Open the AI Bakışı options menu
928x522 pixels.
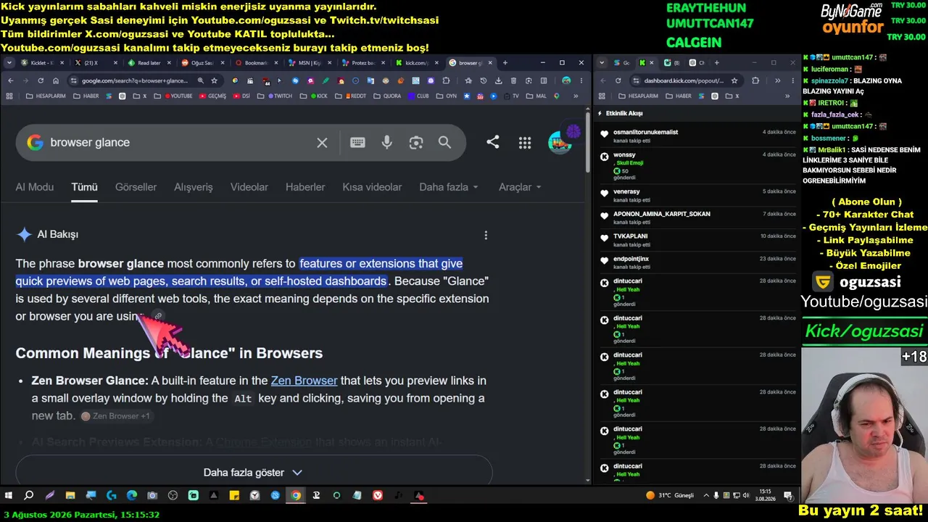point(486,235)
